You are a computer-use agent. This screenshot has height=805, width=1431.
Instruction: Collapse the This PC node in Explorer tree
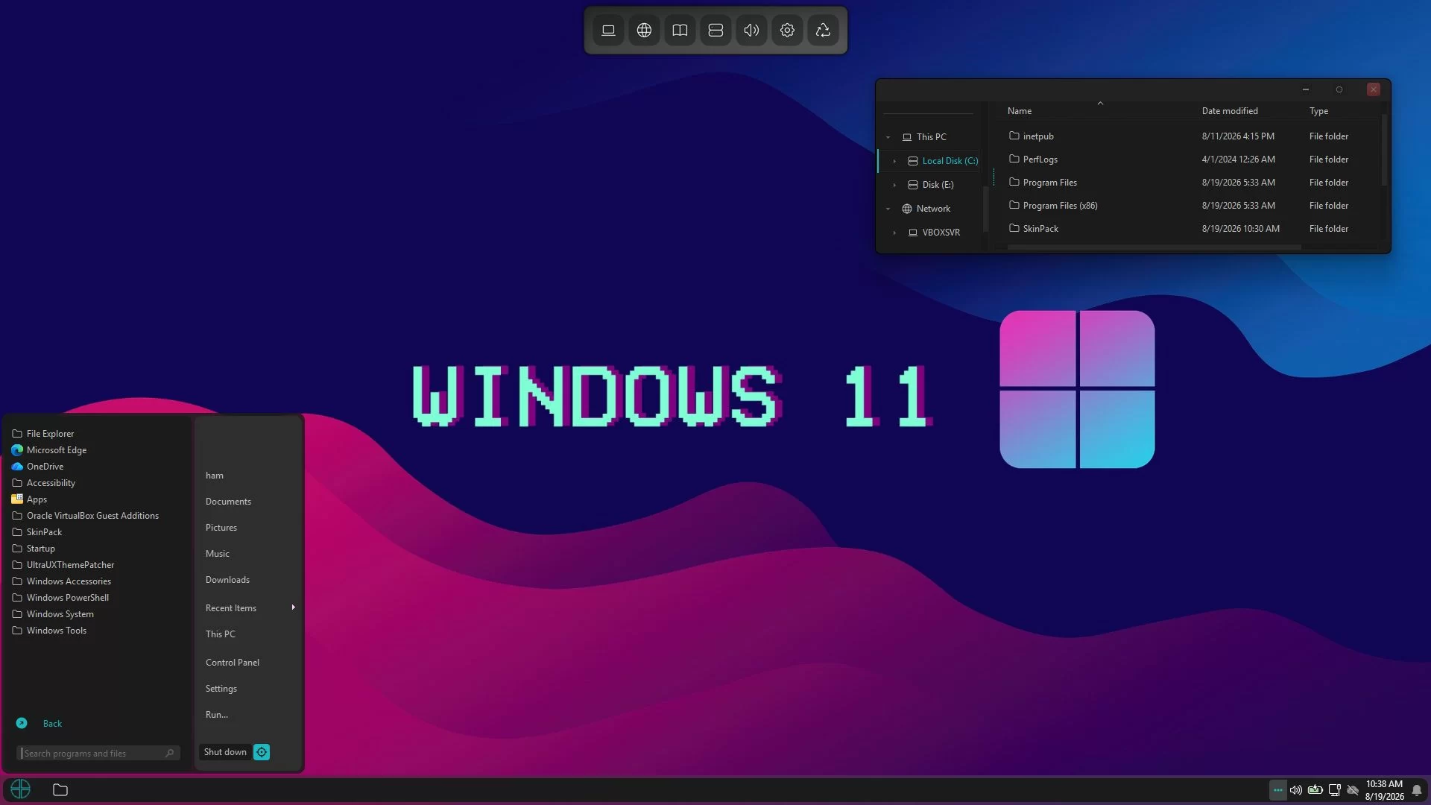[x=888, y=137]
